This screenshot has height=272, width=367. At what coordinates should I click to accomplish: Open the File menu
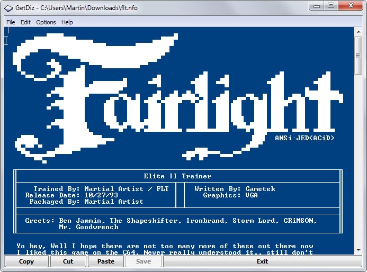pos(11,22)
